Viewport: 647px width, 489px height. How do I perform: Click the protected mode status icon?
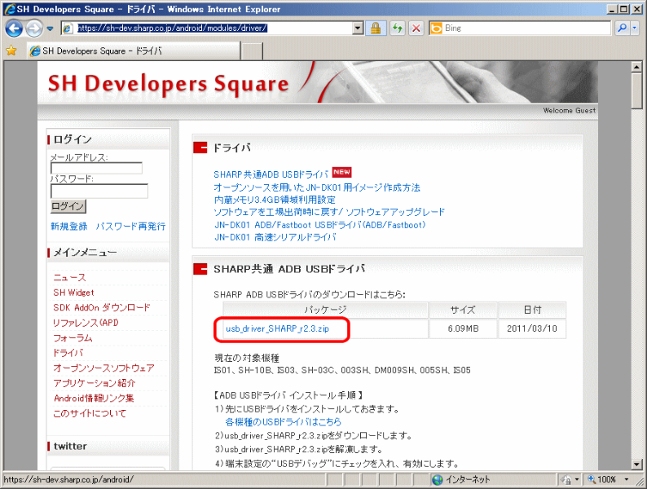coord(566,479)
